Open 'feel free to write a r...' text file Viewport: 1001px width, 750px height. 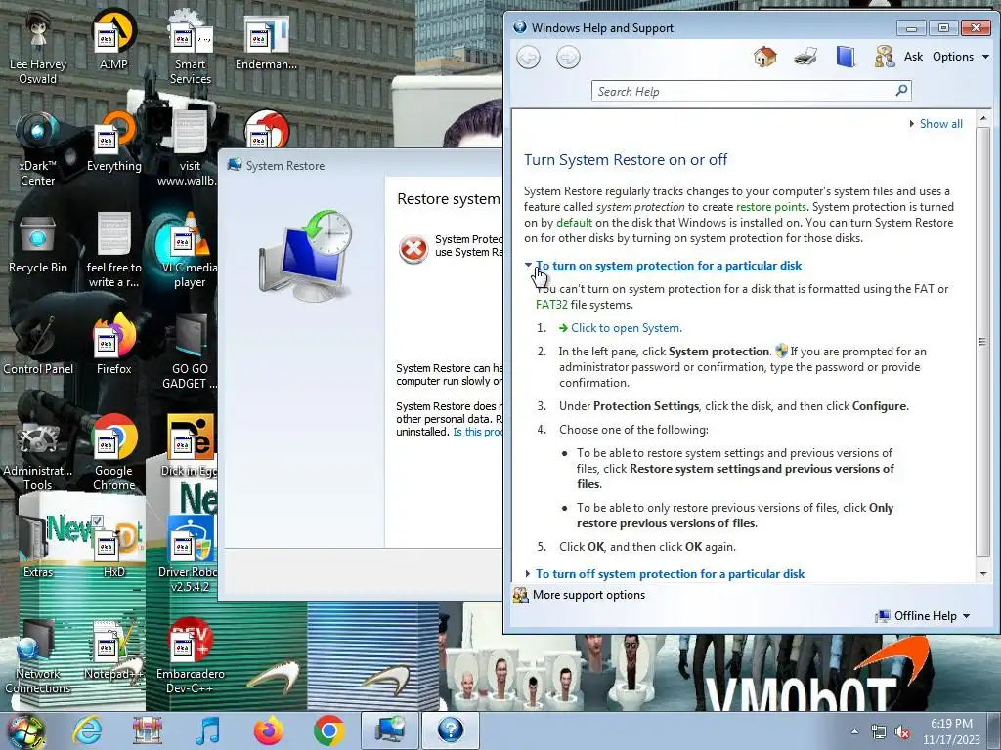[x=113, y=251]
